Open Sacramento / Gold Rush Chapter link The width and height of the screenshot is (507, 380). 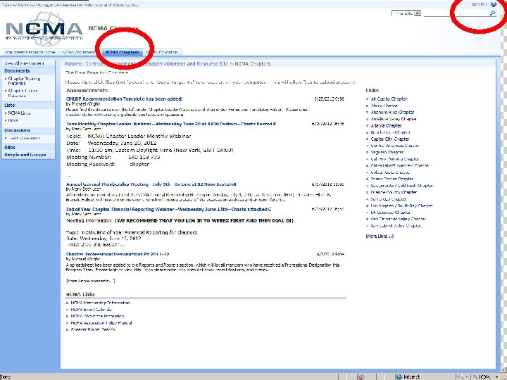tap(401, 186)
